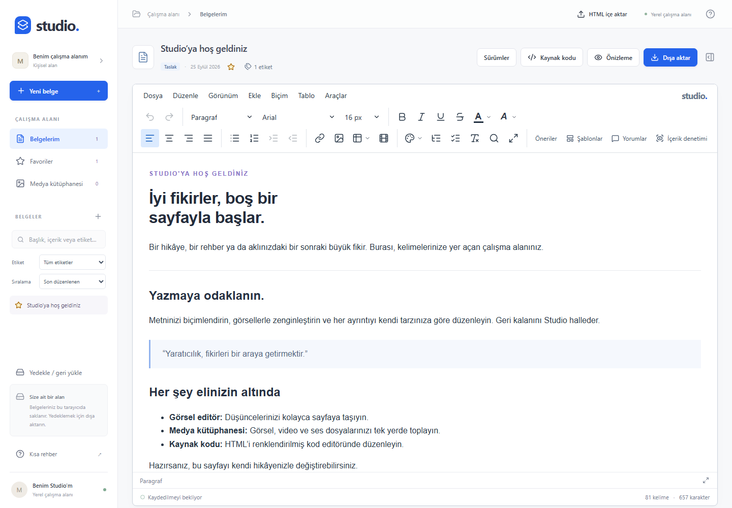Toggle underline formatting
The width and height of the screenshot is (732, 508).
441,117
